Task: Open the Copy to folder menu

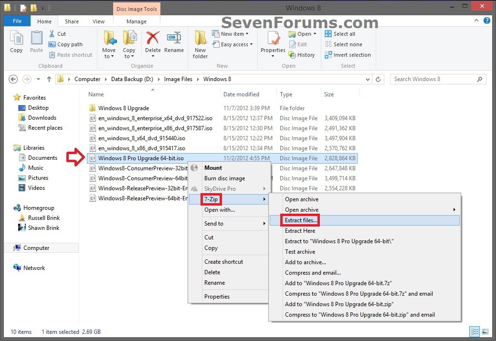Action: coord(129,44)
